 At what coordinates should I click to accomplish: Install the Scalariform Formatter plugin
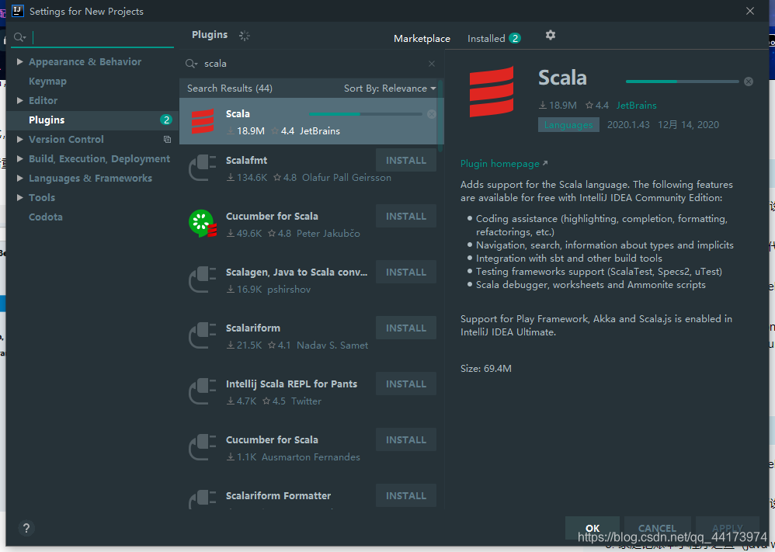coord(406,495)
